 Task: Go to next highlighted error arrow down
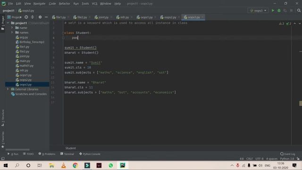coord(300,24)
